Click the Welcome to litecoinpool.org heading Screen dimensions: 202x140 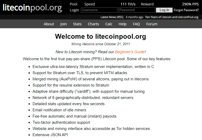point(101,36)
